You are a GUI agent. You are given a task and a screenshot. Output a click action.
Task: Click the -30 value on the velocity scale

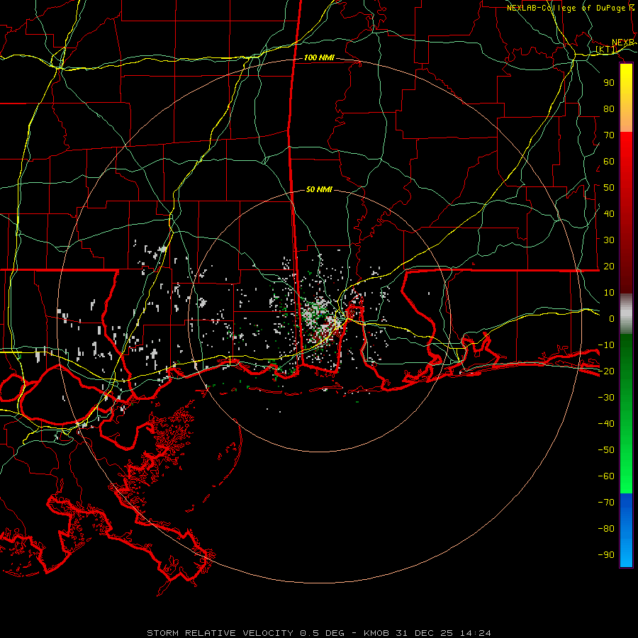(606, 398)
